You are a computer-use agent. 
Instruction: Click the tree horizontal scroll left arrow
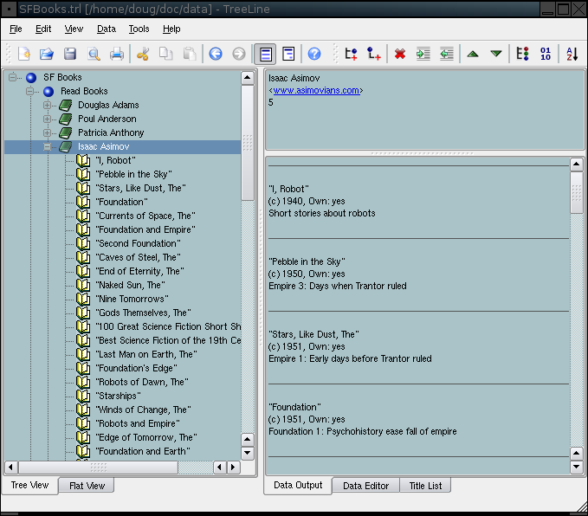pyautogui.click(x=10, y=468)
